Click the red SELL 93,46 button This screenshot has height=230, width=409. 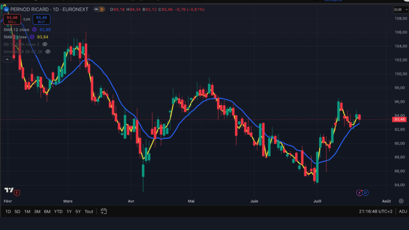12,19
